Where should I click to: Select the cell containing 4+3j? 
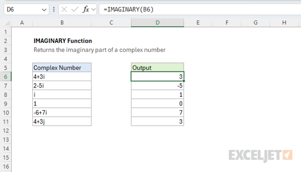[62, 122]
